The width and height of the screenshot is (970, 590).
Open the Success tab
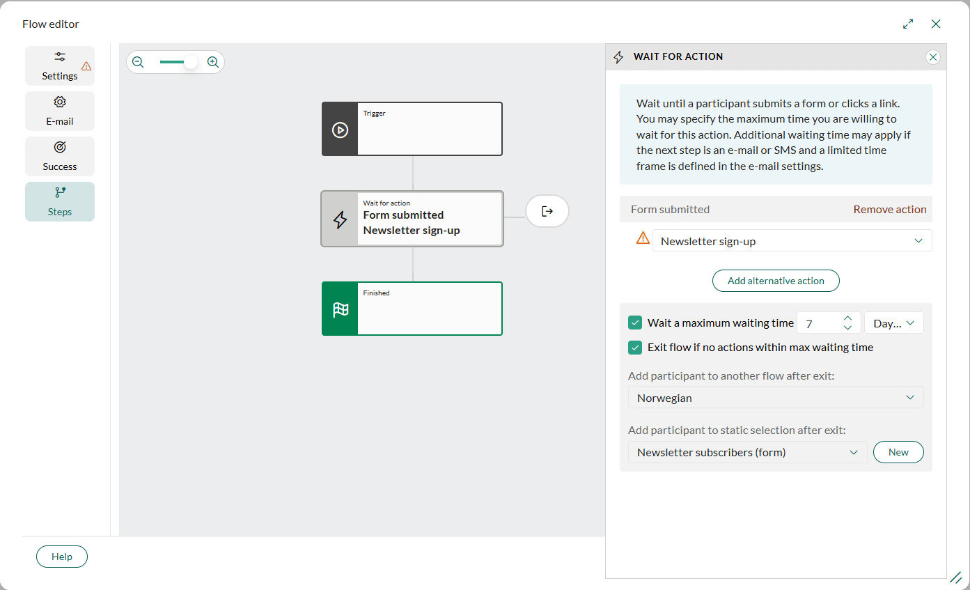[60, 157]
